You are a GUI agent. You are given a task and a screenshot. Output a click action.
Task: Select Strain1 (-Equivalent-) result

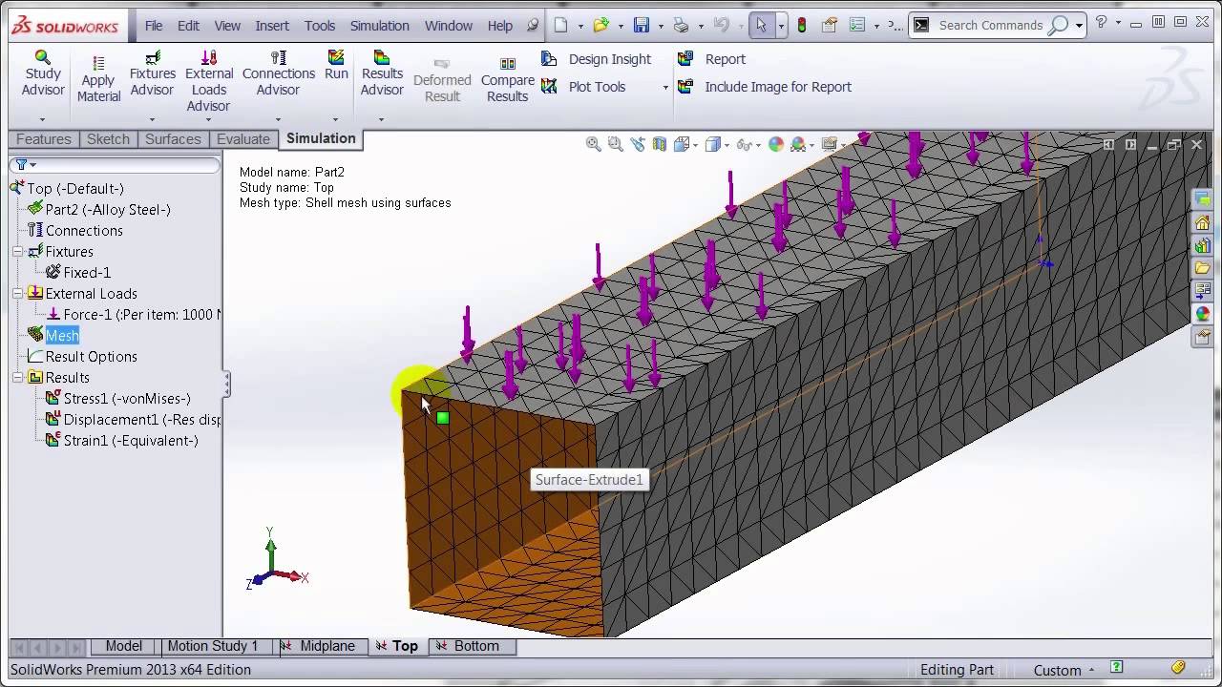coord(122,441)
